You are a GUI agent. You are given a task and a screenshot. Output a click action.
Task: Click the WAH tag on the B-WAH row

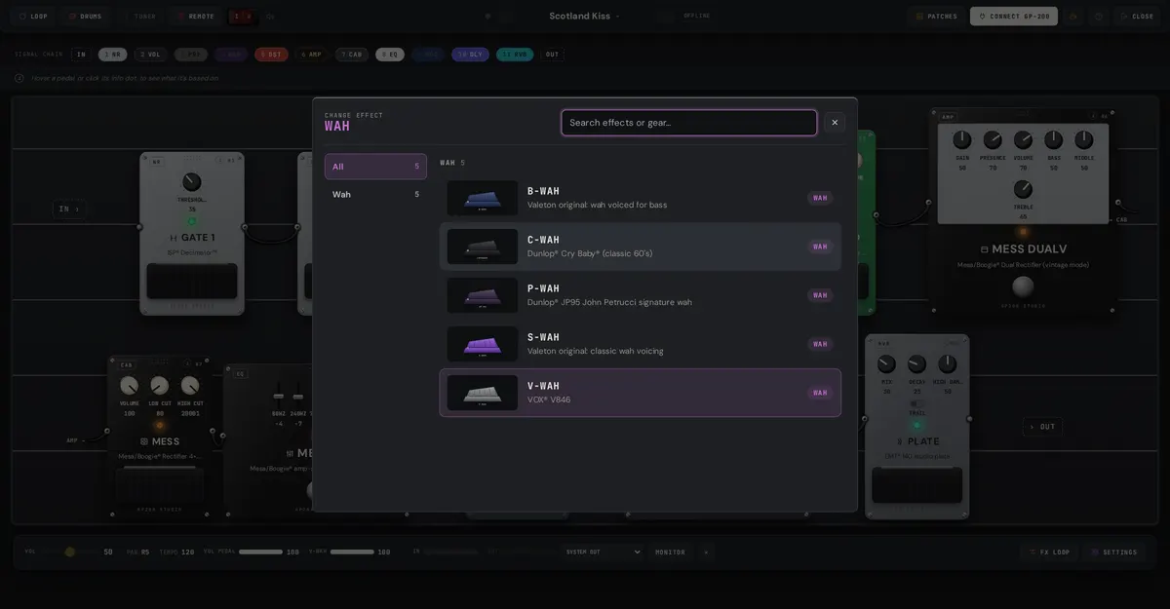[820, 198]
